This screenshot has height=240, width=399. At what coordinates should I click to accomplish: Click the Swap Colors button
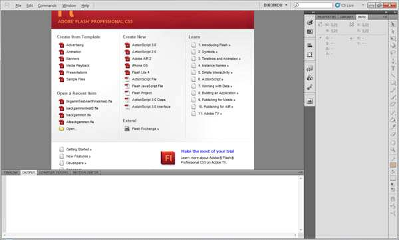pos(393,189)
